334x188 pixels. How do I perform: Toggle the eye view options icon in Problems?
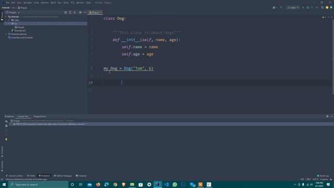pos(6,121)
